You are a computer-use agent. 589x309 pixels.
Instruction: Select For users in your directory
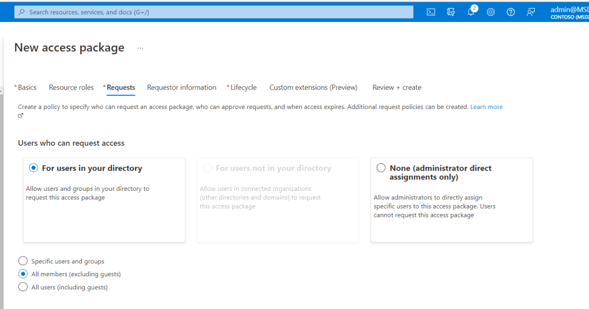(33, 168)
